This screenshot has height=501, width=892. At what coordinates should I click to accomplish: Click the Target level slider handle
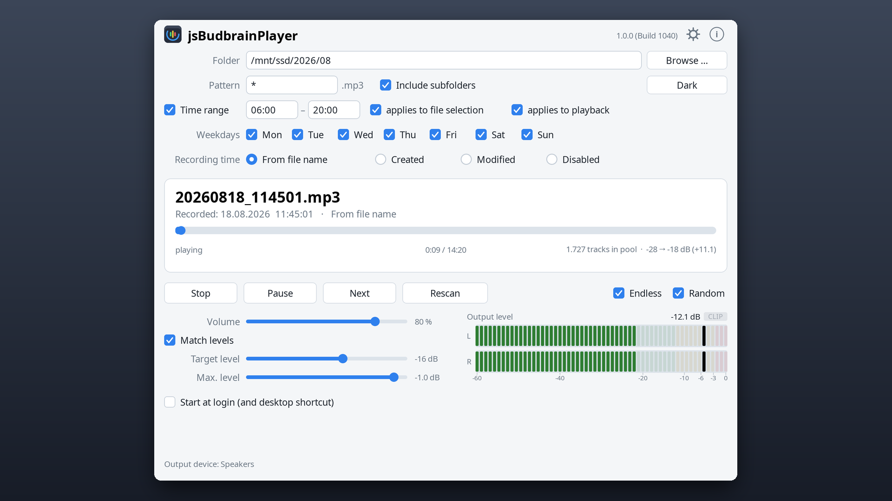[343, 359]
